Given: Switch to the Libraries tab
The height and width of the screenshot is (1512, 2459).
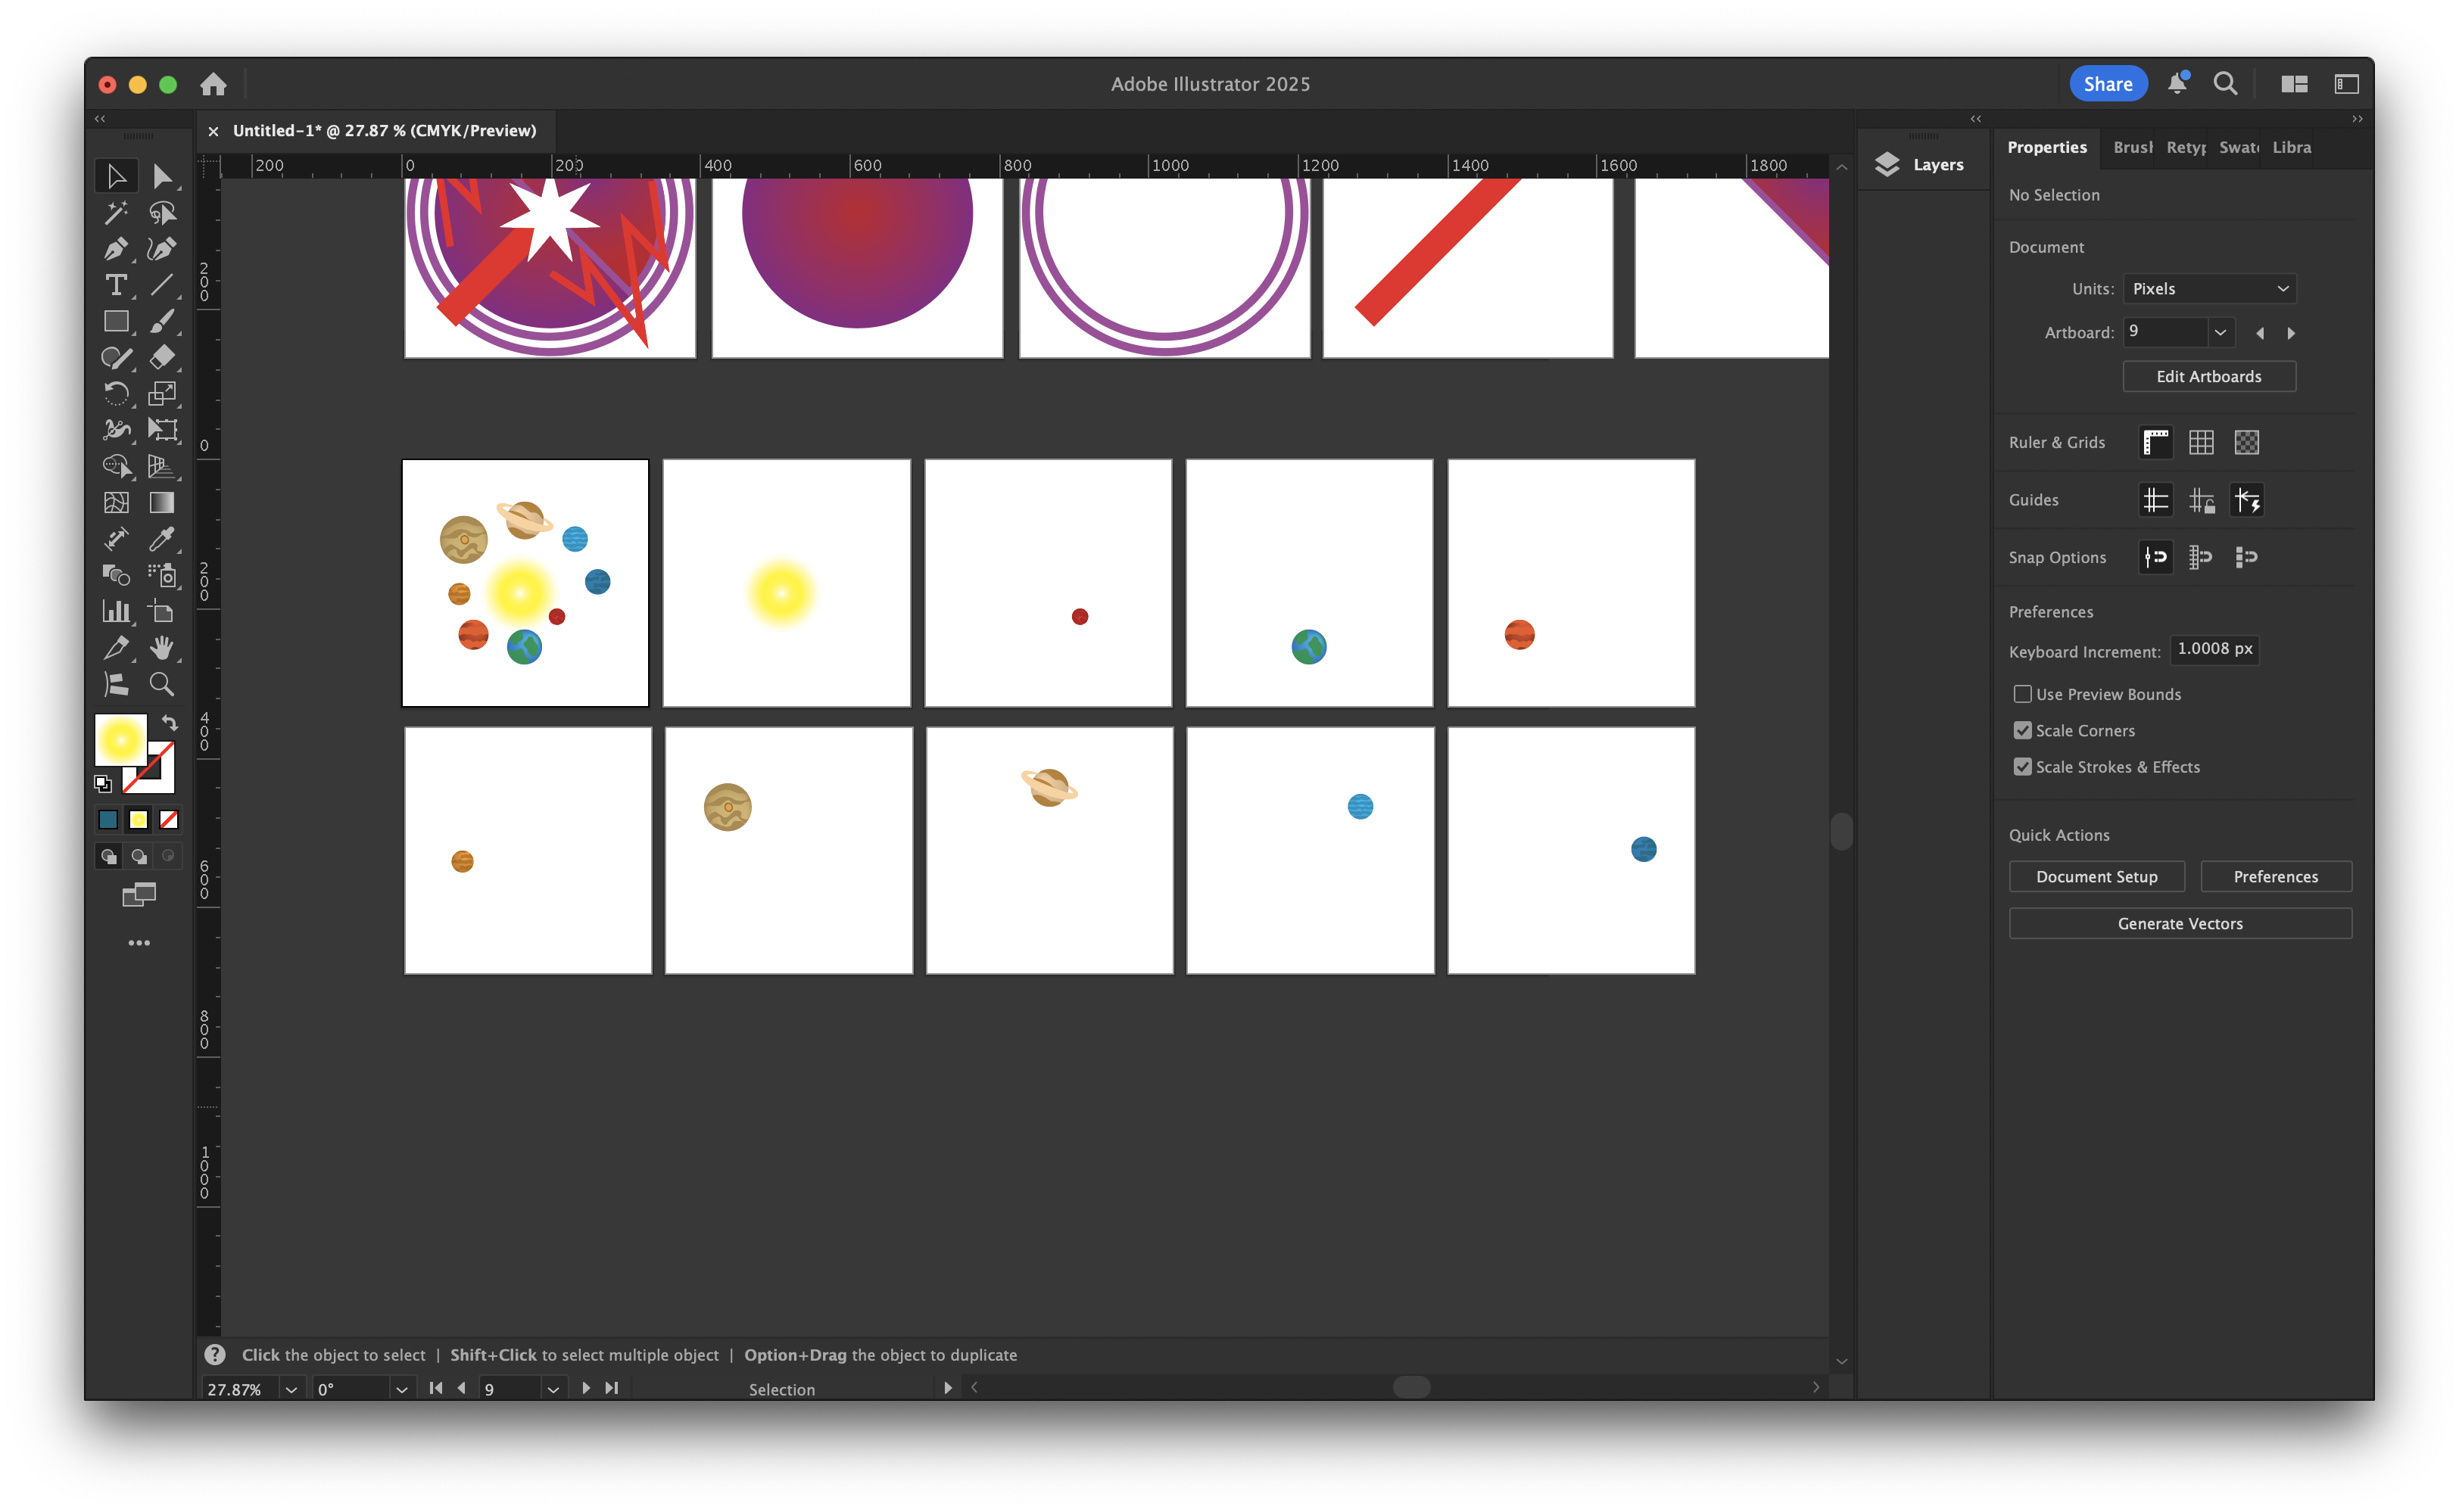Looking at the screenshot, I should pyautogui.click(x=2291, y=147).
